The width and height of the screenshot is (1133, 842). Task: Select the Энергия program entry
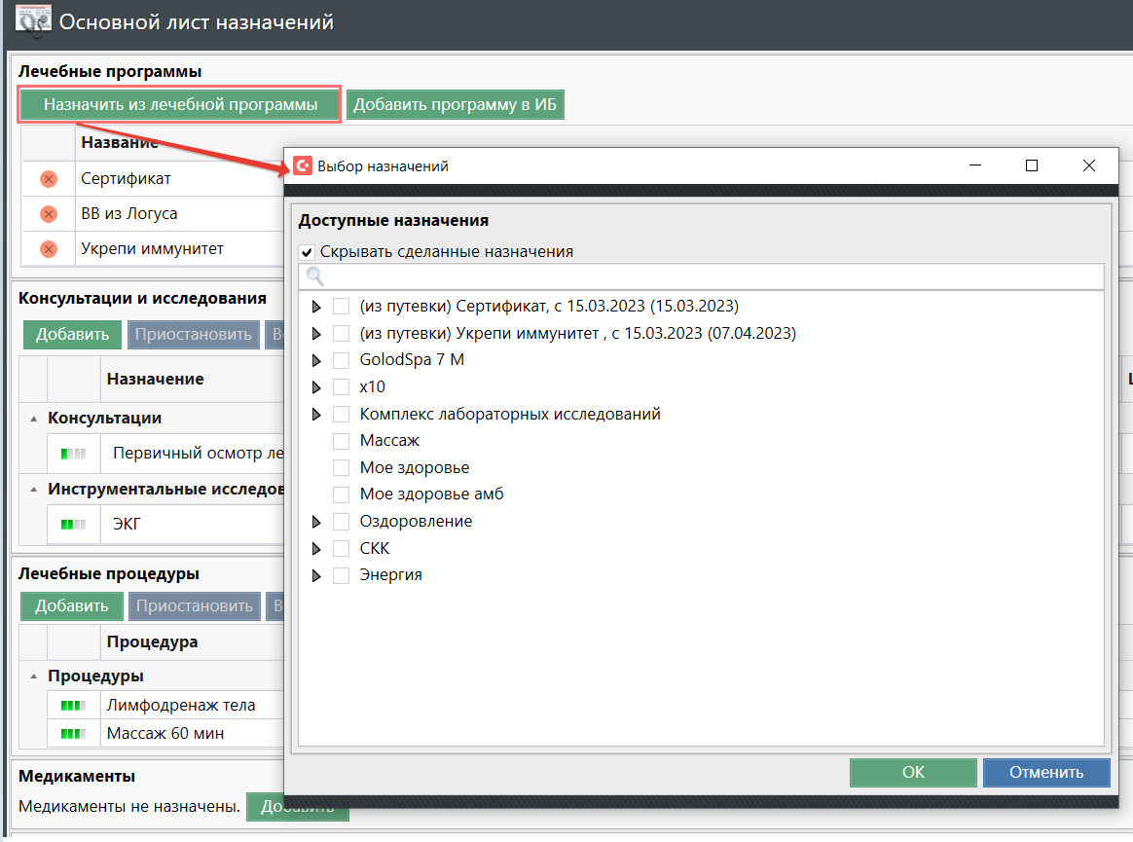[x=390, y=575]
